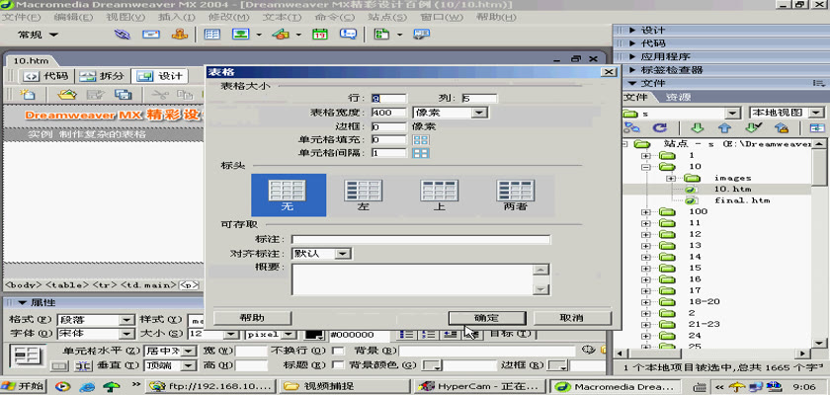830x395 pixels.
Task: Open the table width units dropdown (像素)
Action: pos(479,113)
